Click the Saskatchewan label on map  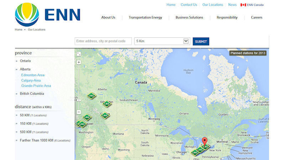click(x=129, y=100)
